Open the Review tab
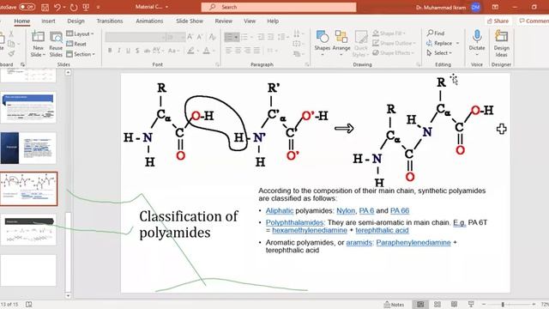This screenshot has height=309, width=549. (223, 21)
